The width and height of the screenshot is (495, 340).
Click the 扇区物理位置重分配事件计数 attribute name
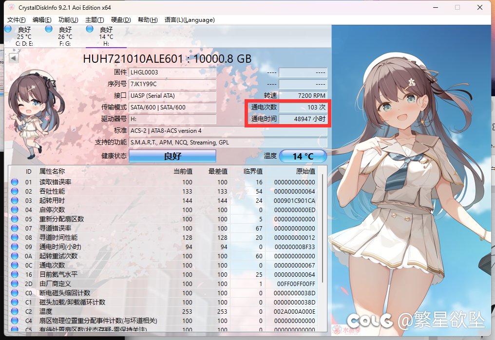98,321
